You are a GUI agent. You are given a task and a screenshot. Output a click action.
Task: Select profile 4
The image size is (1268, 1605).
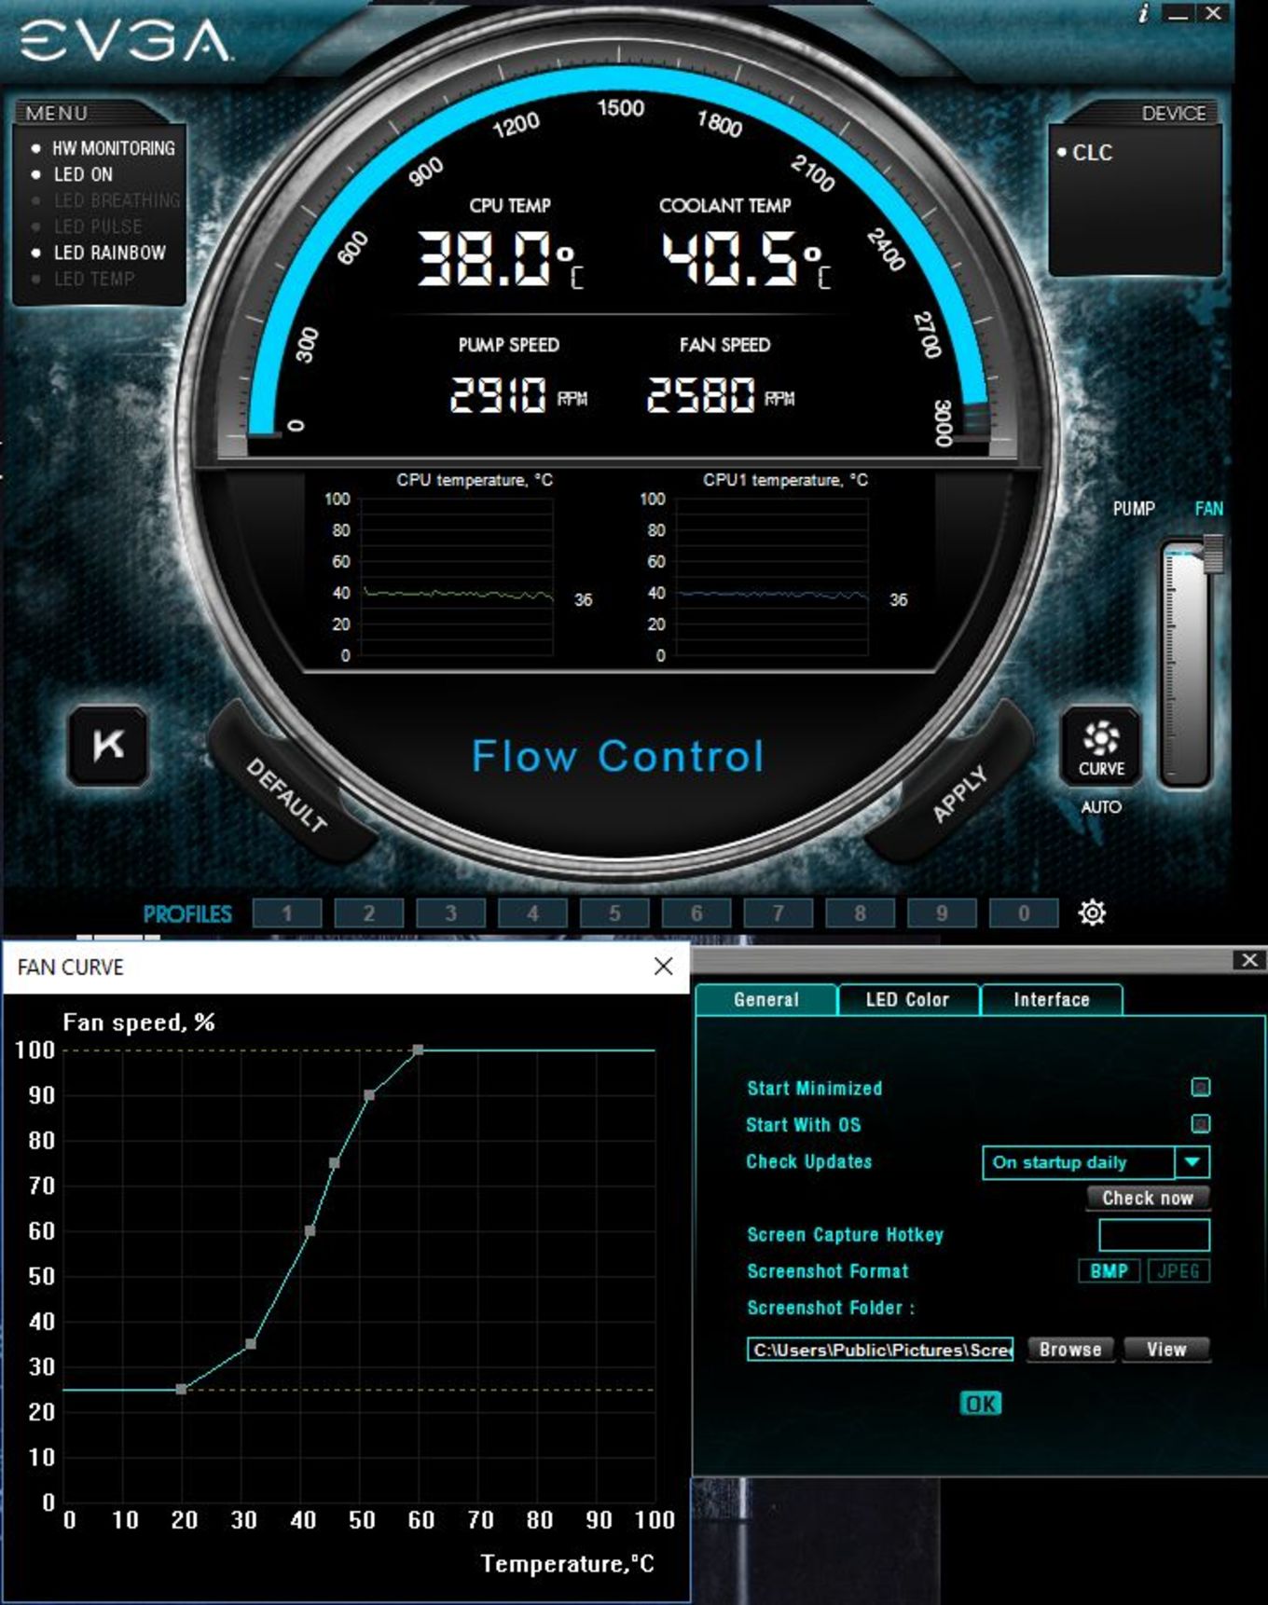(532, 913)
